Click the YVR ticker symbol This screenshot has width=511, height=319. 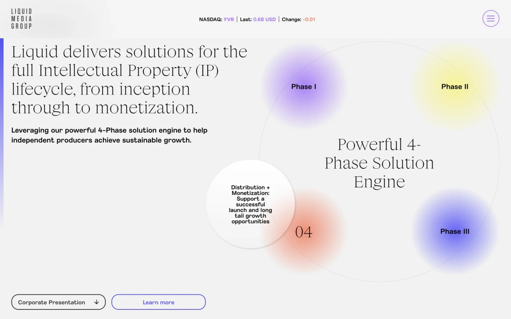[x=229, y=19]
